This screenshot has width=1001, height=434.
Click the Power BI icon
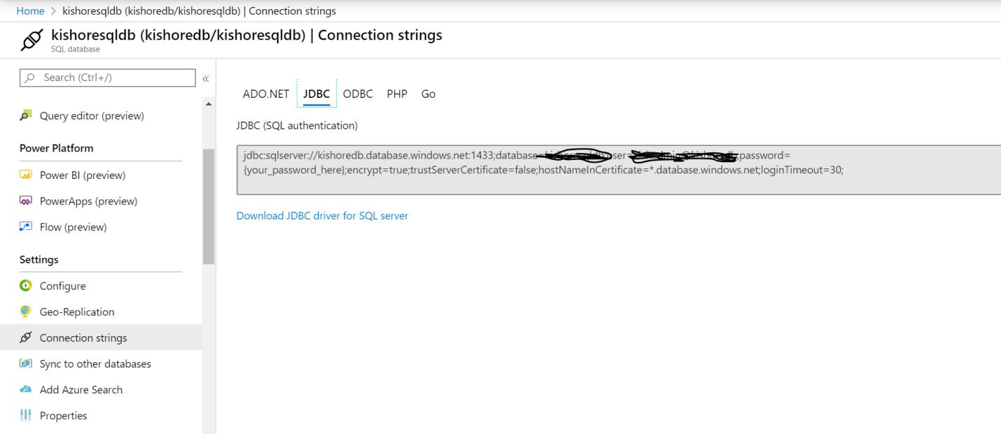pyautogui.click(x=26, y=175)
